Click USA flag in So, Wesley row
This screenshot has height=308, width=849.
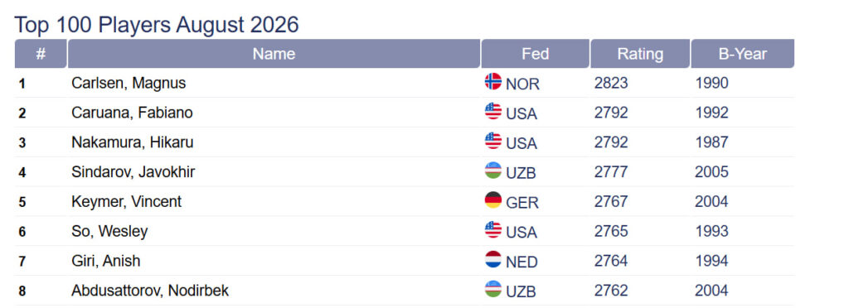[x=492, y=229]
